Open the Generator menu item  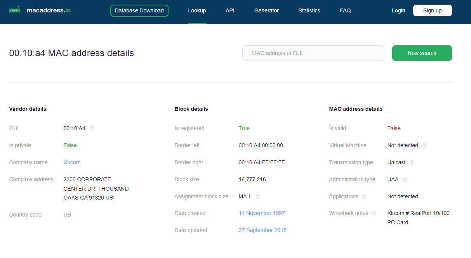tap(266, 10)
